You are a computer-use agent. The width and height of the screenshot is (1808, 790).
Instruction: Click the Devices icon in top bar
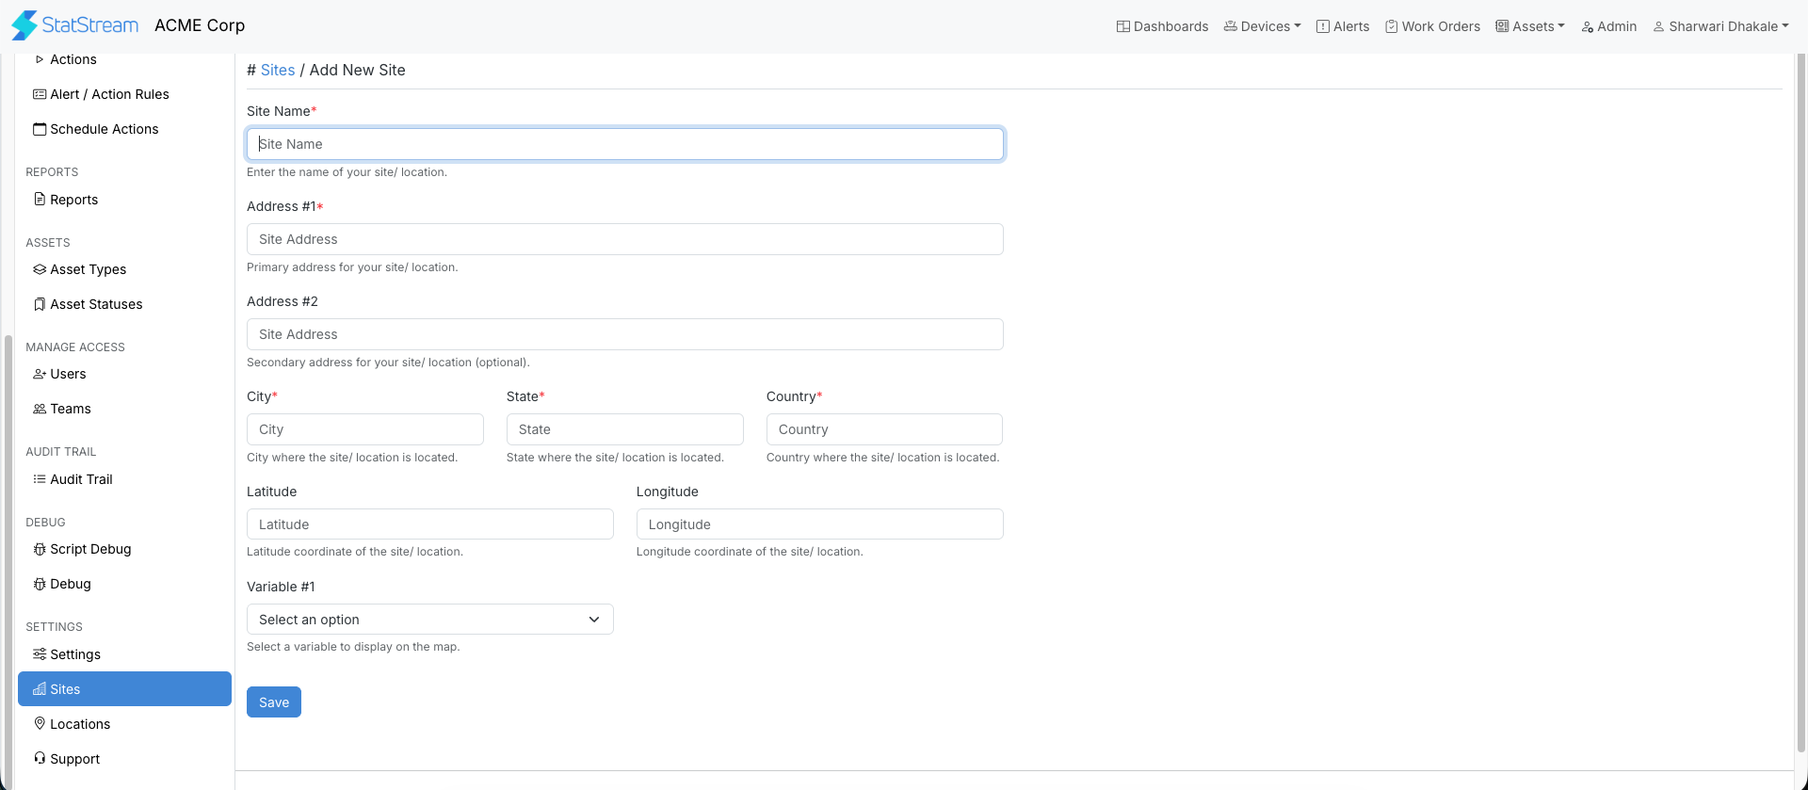[x=1231, y=26]
